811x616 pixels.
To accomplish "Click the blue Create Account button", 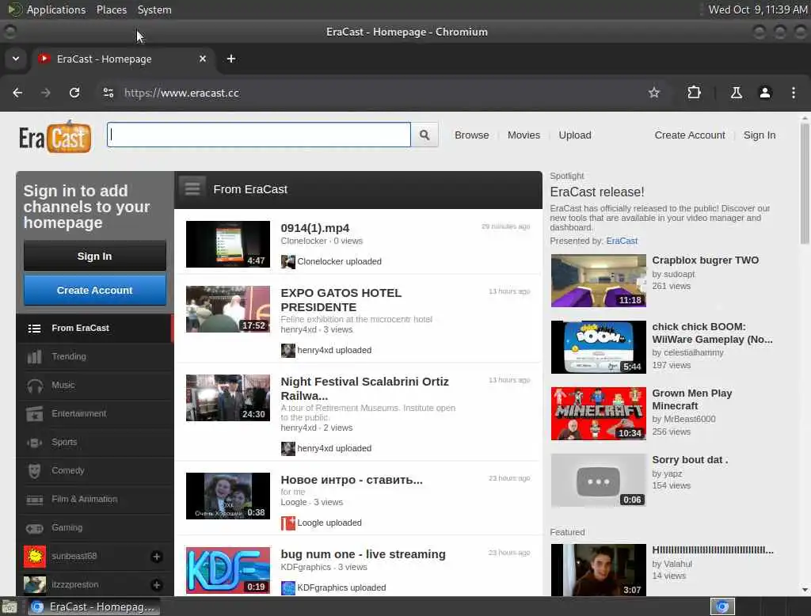I will pyautogui.click(x=95, y=290).
